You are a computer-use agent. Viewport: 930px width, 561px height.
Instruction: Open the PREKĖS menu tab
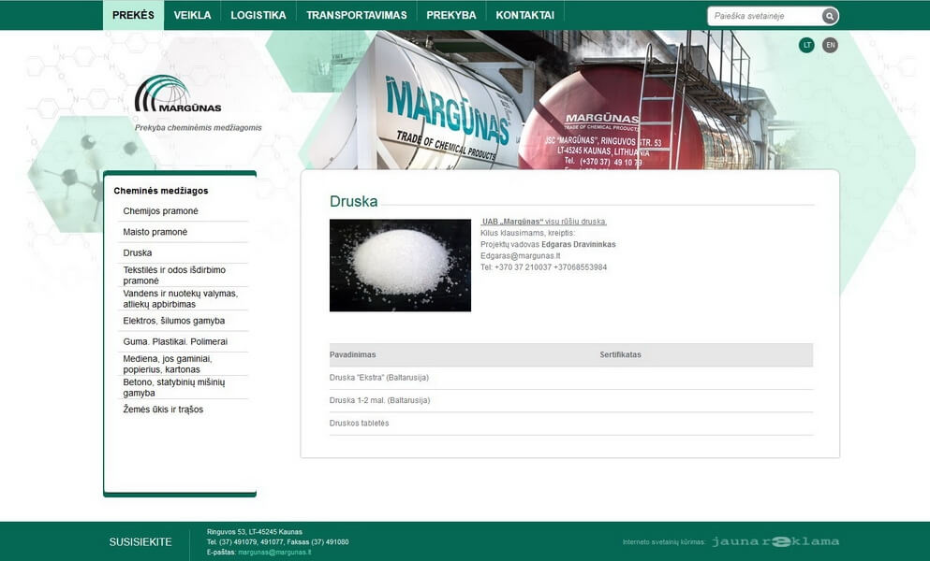pyautogui.click(x=133, y=15)
